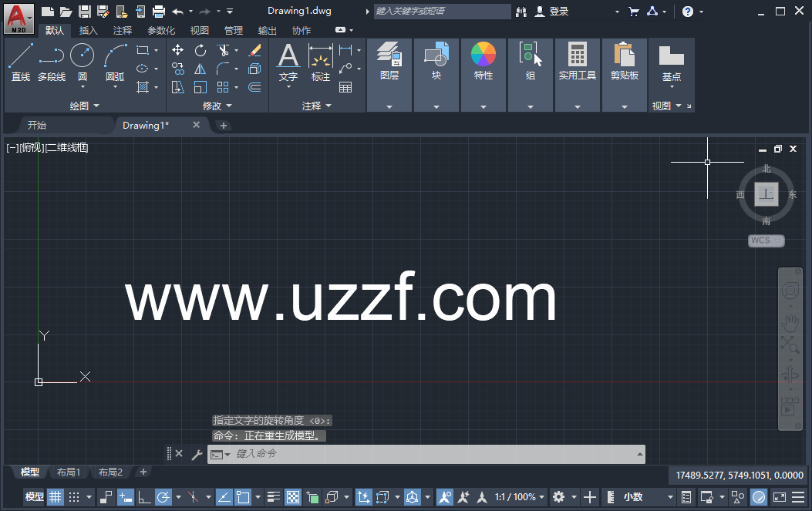
Task: Toggle the grid display in status bar
Action: (55, 497)
